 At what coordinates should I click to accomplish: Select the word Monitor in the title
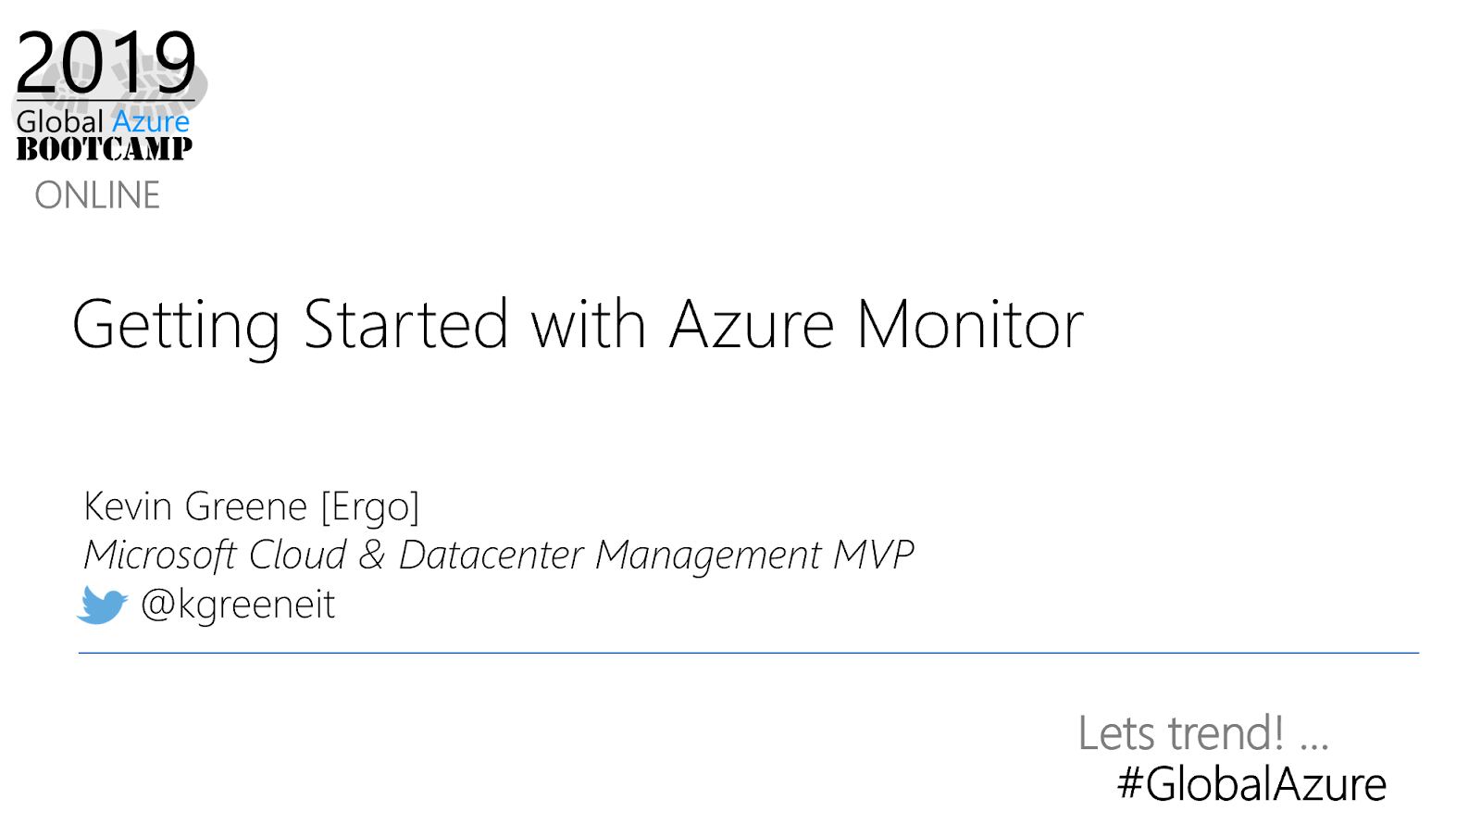969,325
